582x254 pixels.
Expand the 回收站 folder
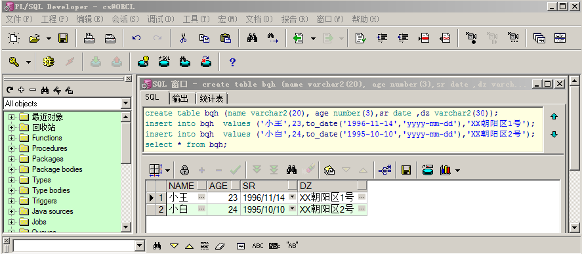12,127
